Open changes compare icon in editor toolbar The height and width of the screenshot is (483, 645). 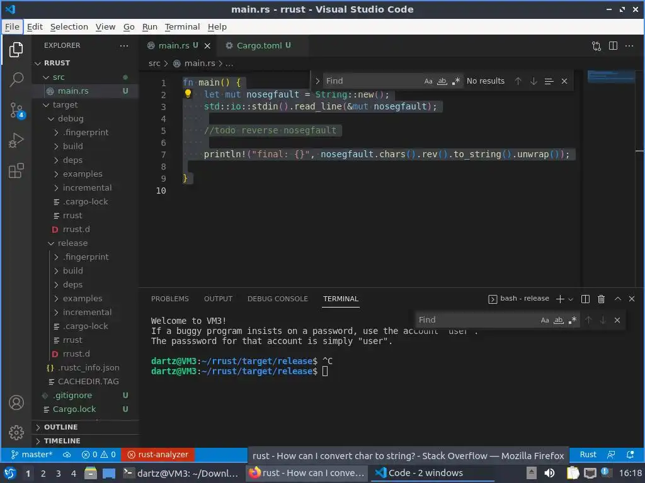[596, 46]
